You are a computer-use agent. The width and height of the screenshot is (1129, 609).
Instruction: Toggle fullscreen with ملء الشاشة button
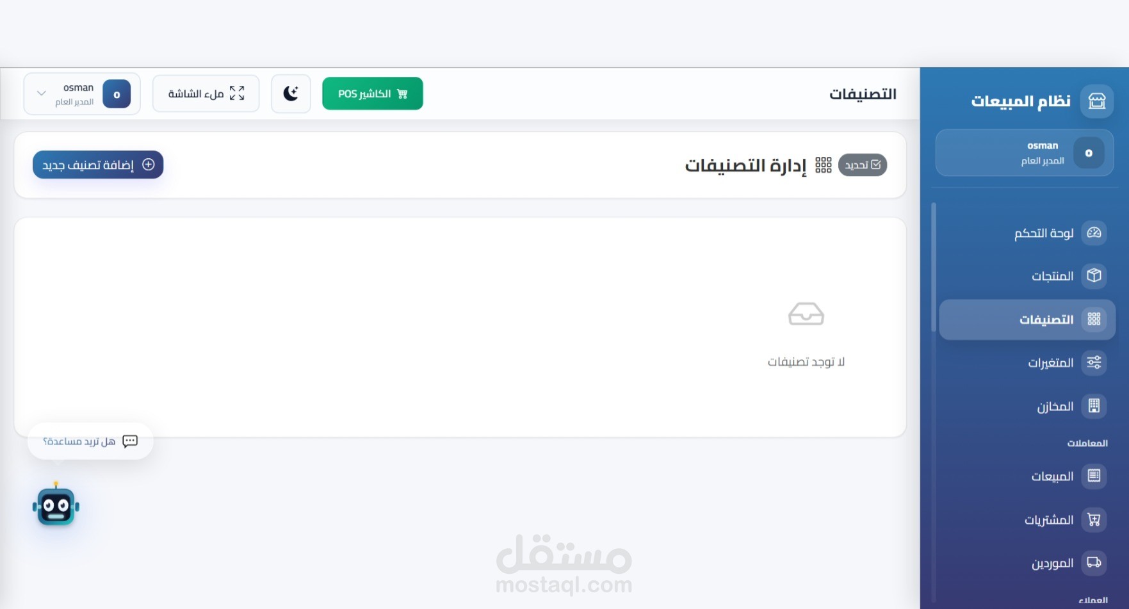[206, 93]
